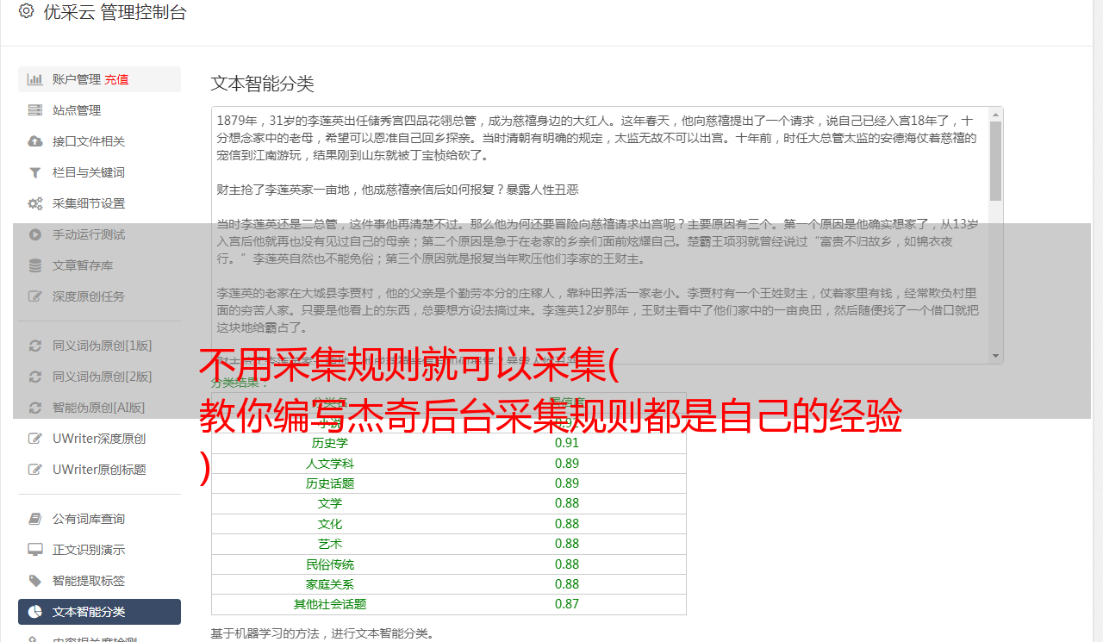Click the refresh icon for 同义词伪原创[2版]
Image resolution: width=1103 pixels, height=642 pixels.
[35, 377]
